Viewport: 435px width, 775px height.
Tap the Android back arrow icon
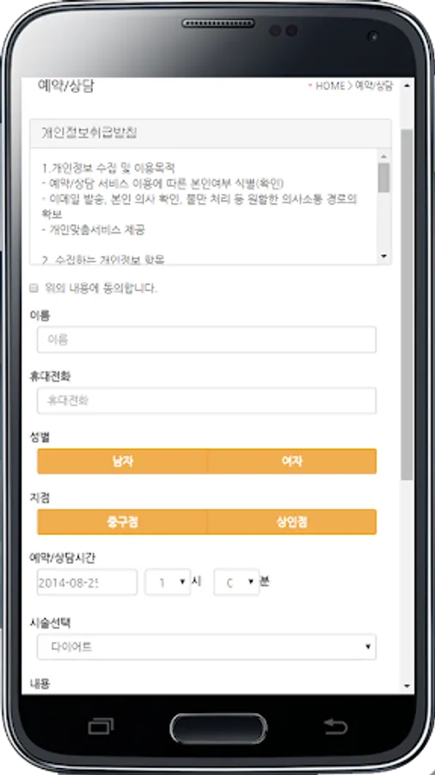(x=335, y=727)
